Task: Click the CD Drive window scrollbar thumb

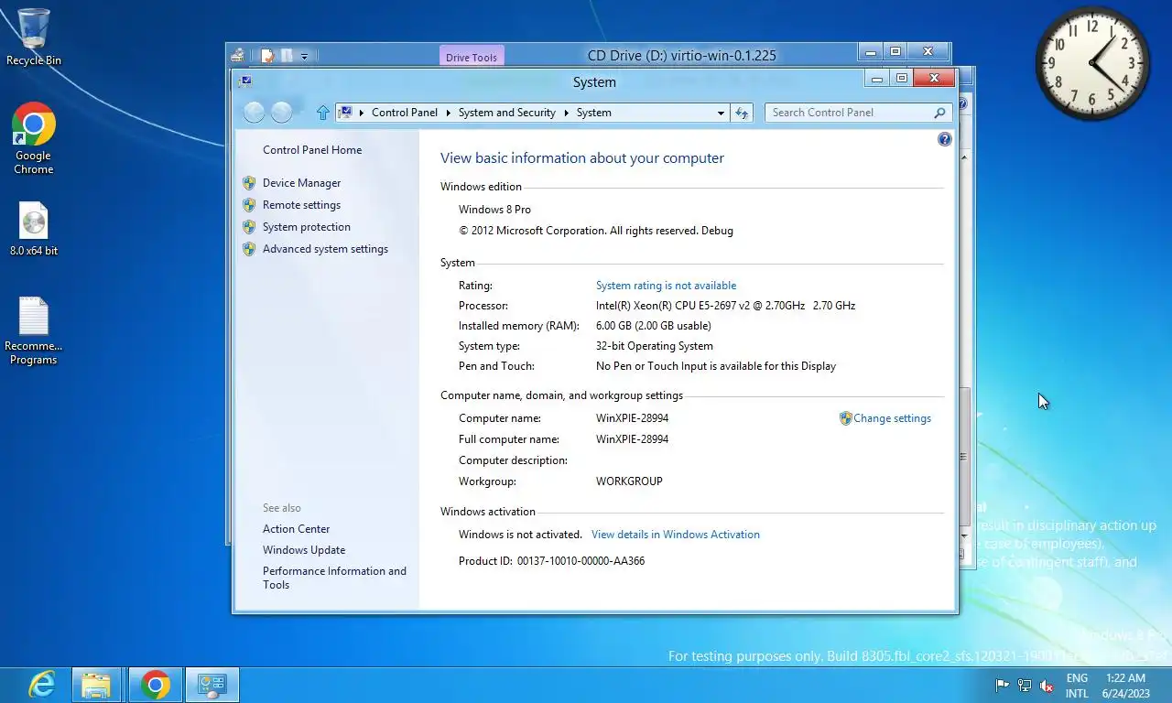Action: tap(963, 455)
